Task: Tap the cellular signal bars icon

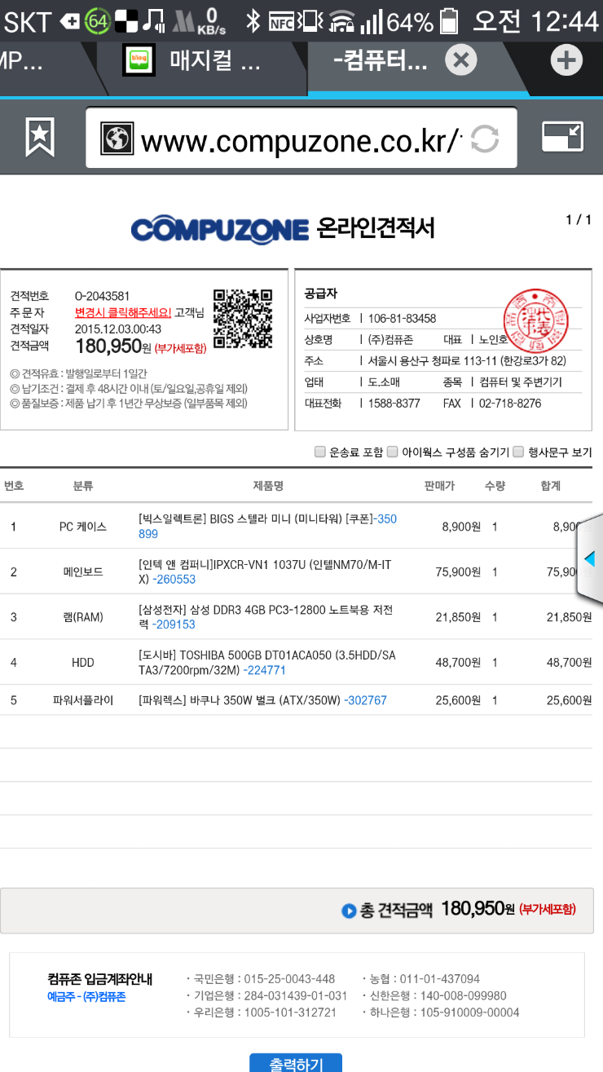Action: (x=372, y=22)
